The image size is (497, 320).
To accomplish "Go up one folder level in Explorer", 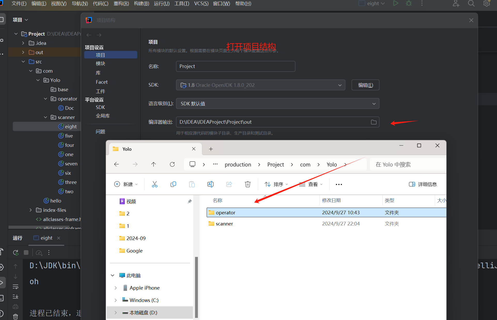I will [x=153, y=164].
